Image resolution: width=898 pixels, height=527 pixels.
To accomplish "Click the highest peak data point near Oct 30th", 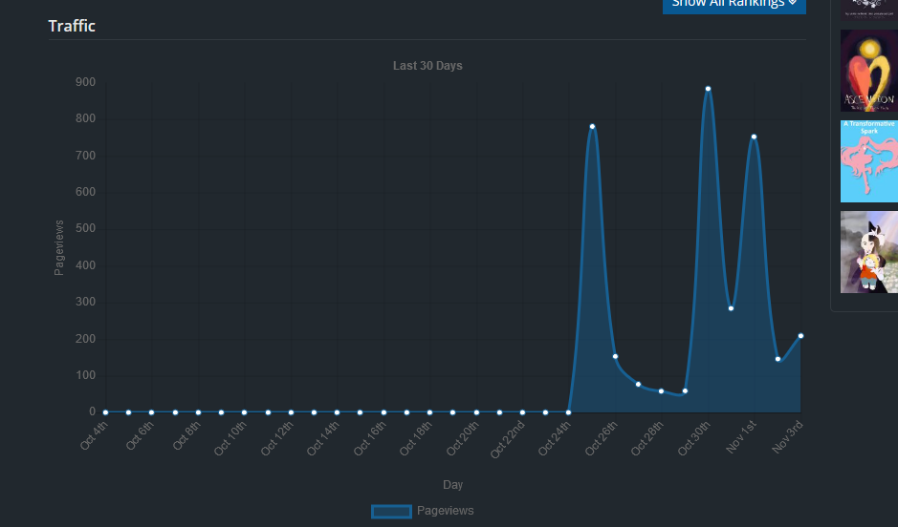I will (708, 89).
